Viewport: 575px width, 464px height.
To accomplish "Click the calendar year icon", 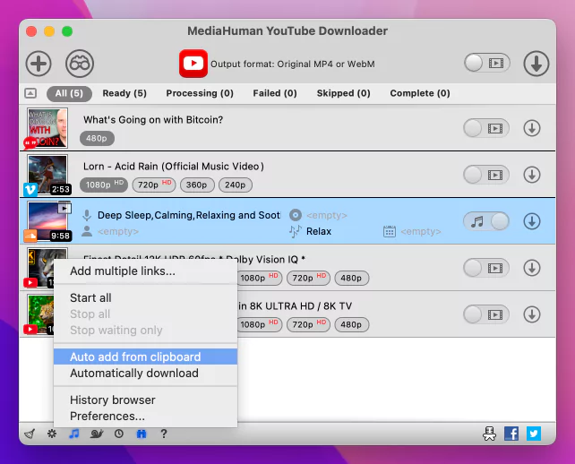I will pyautogui.click(x=390, y=231).
